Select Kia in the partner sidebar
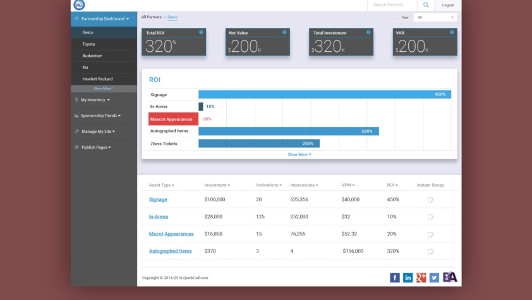The image size is (532, 300). pyautogui.click(x=104, y=67)
